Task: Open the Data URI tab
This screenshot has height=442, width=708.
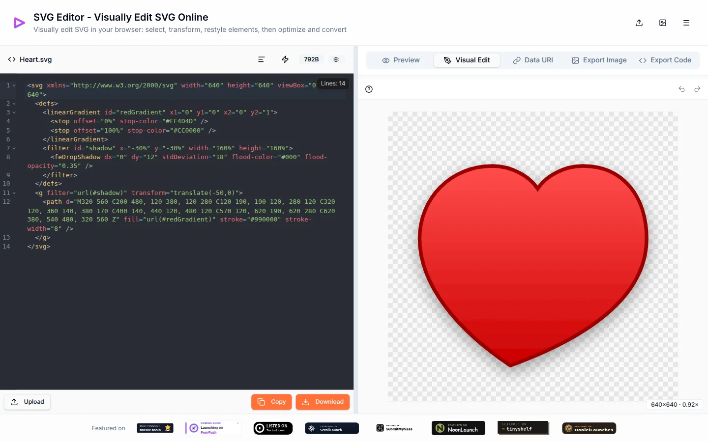Action: pyautogui.click(x=533, y=60)
